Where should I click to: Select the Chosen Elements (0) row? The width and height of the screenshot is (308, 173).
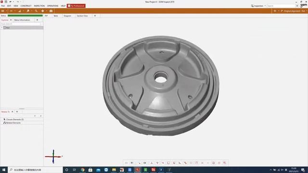coord(22,119)
